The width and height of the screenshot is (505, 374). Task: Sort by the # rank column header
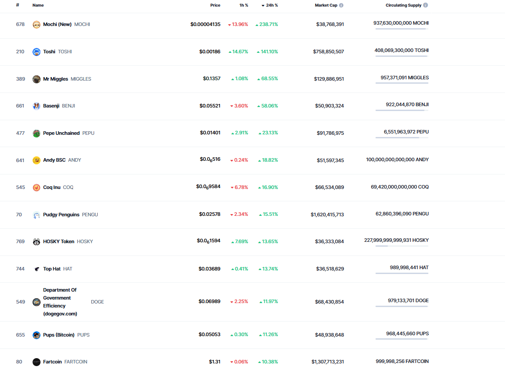18,5
